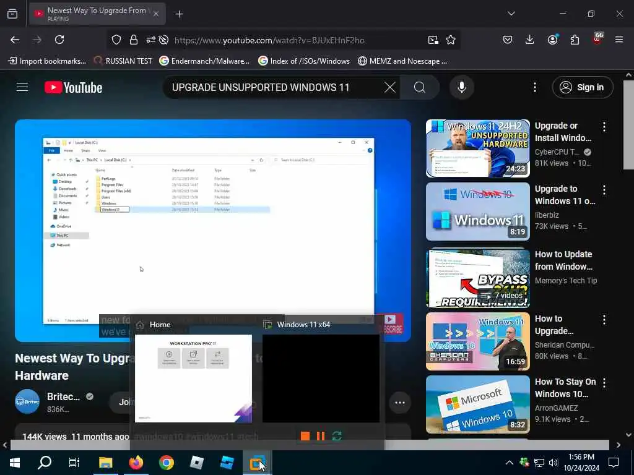
Task: Open Windows Start menu
Action: 15,463
